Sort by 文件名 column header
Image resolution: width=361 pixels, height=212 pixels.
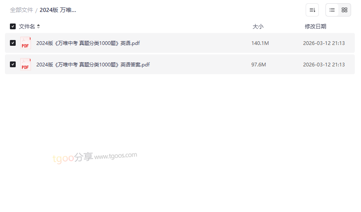27,26
